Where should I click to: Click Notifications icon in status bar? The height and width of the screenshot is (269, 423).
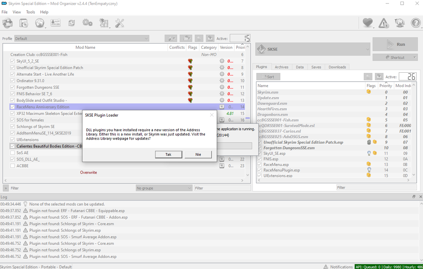tap(326, 267)
